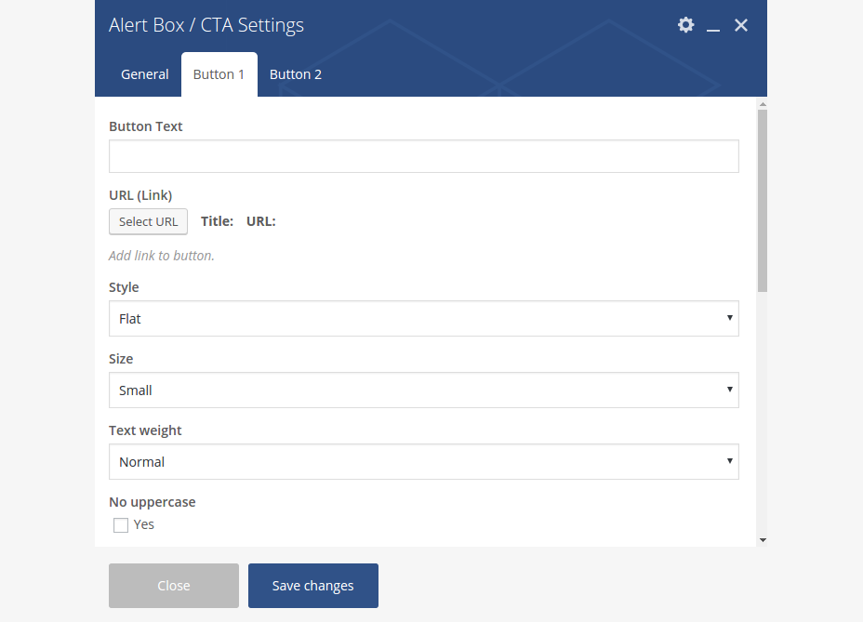Viewport: 863px width, 622px height.
Task: Expand the Style dropdown showing Flat
Action: point(423,318)
